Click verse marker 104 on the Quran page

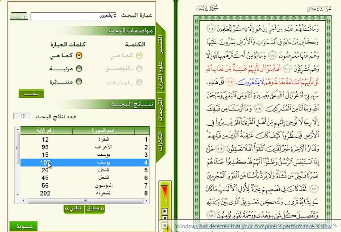(x=211, y=29)
